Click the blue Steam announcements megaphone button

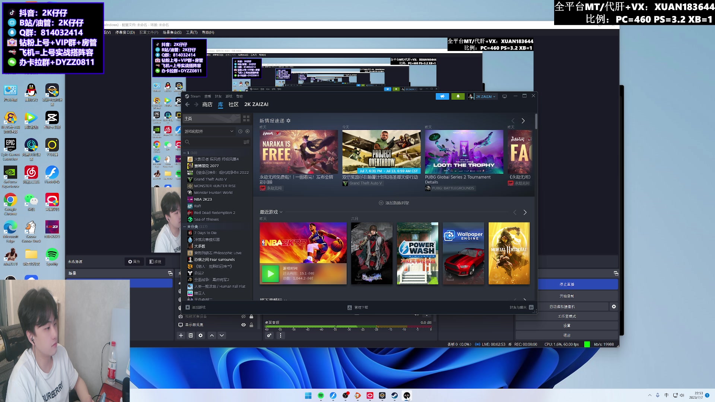click(442, 96)
